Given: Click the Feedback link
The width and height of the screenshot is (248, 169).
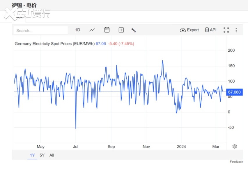Looking at the screenshot, I should point(236,161).
